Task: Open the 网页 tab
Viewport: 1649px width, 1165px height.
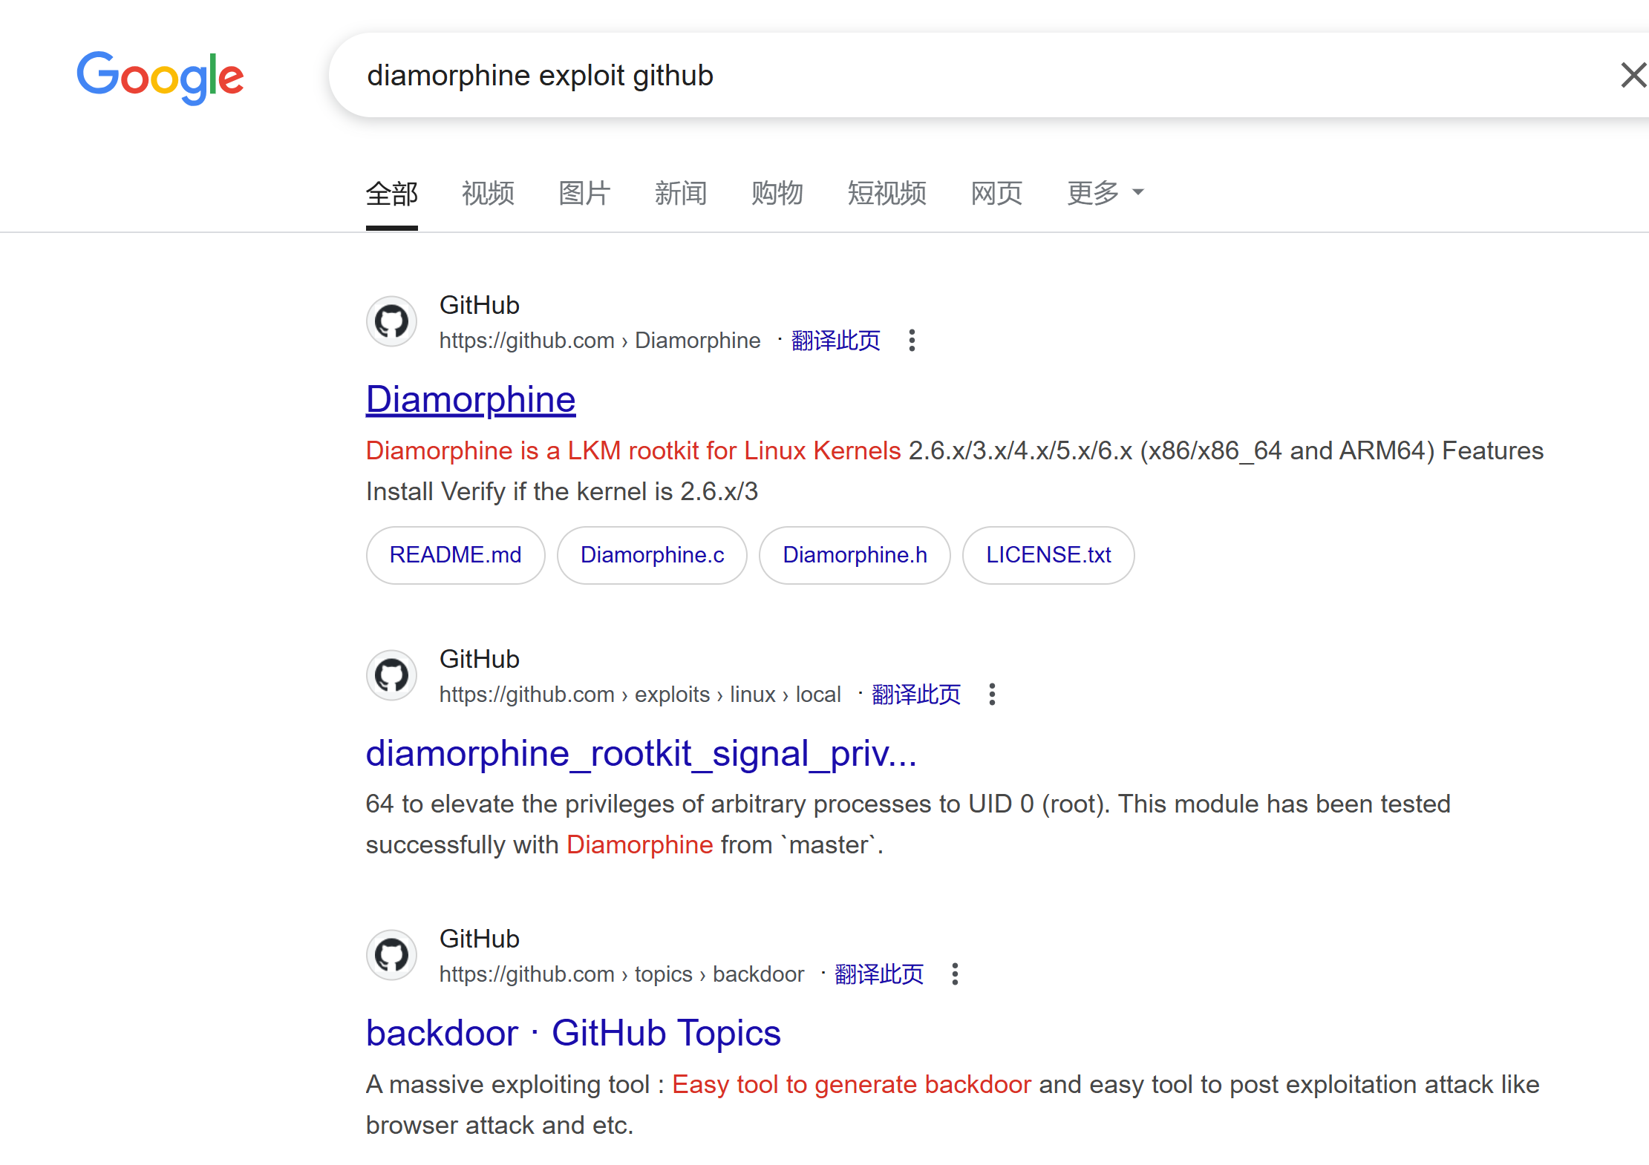Action: 997,194
